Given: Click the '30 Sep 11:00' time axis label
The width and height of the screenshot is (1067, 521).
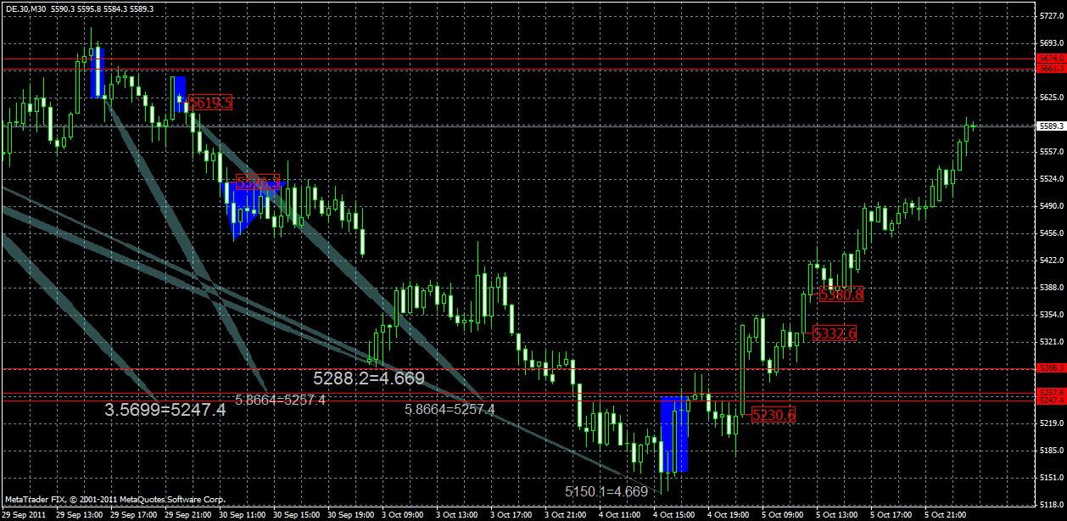Looking at the screenshot, I should click(242, 515).
